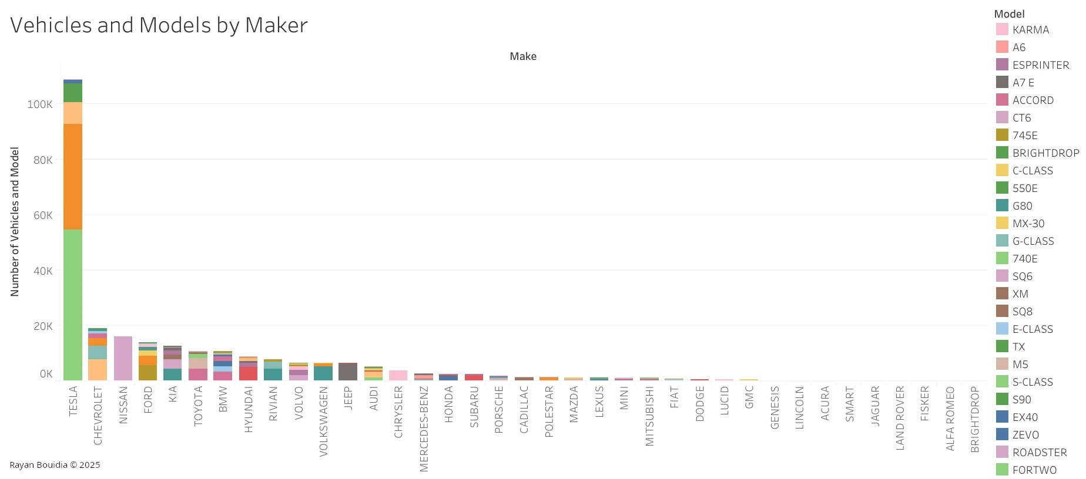
Task: Click the CHEVROLET axis label
Action: (98, 415)
